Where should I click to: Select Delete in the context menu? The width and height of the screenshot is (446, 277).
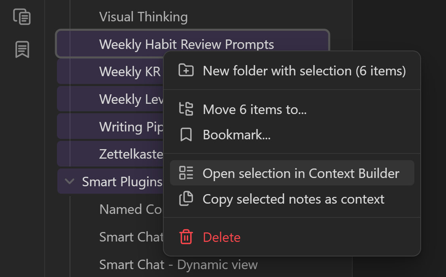221,237
